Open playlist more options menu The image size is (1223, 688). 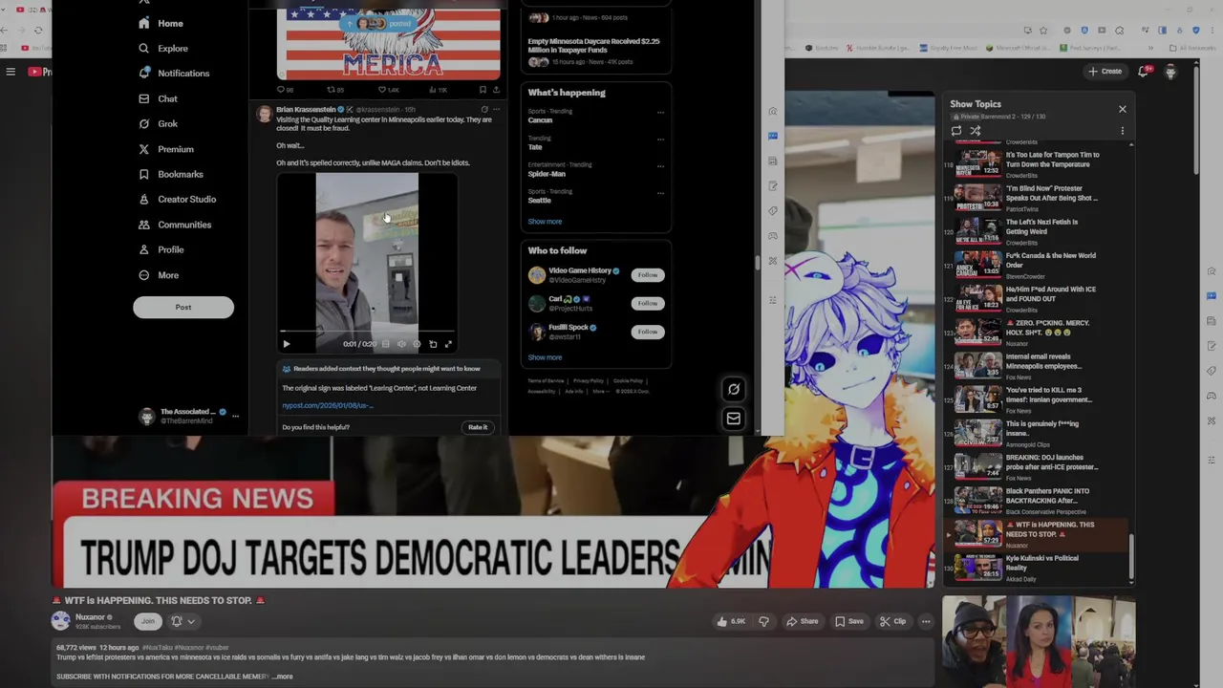[1123, 131]
